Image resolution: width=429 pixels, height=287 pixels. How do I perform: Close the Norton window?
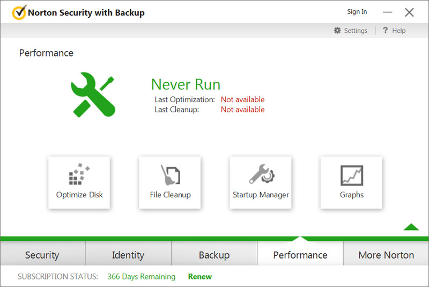tap(409, 12)
